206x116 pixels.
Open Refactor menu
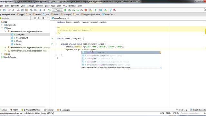[39, 6]
